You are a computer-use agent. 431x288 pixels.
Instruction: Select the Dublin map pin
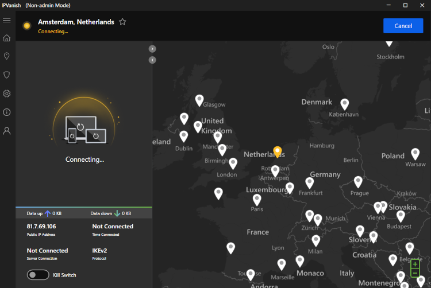pyautogui.click(x=184, y=137)
